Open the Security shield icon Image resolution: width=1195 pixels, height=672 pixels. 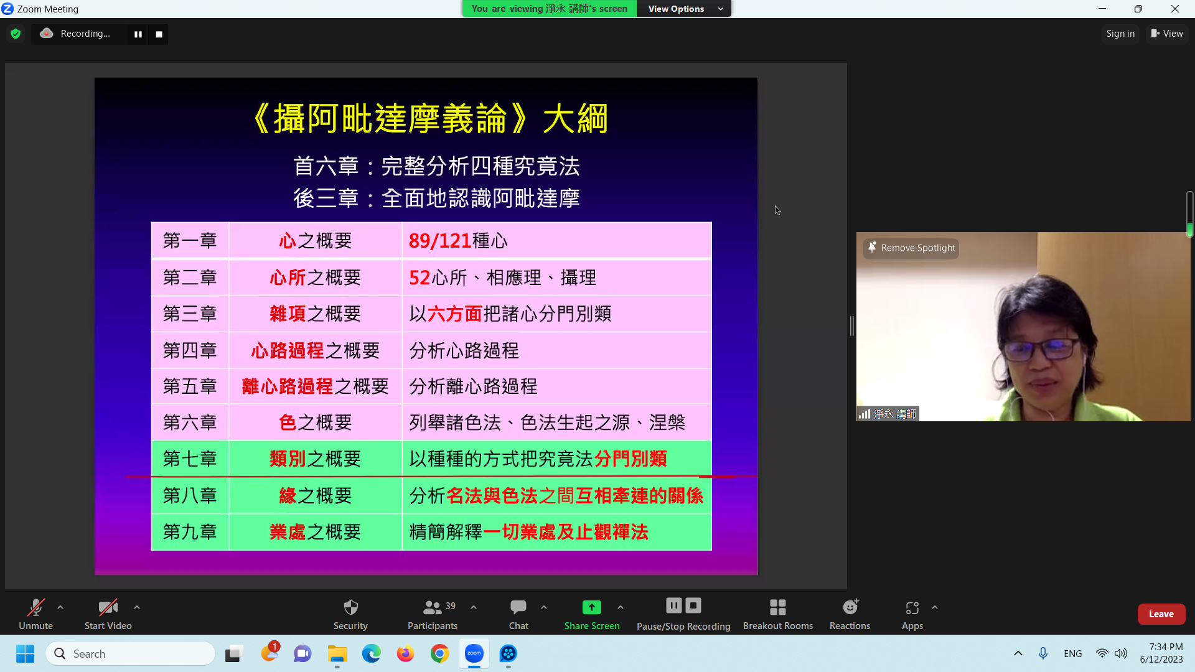pos(350,608)
